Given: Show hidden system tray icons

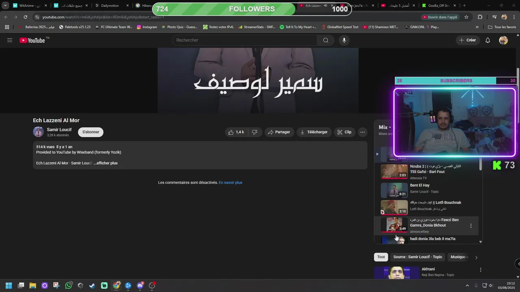Looking at the screenshot, I should point(467,286).
